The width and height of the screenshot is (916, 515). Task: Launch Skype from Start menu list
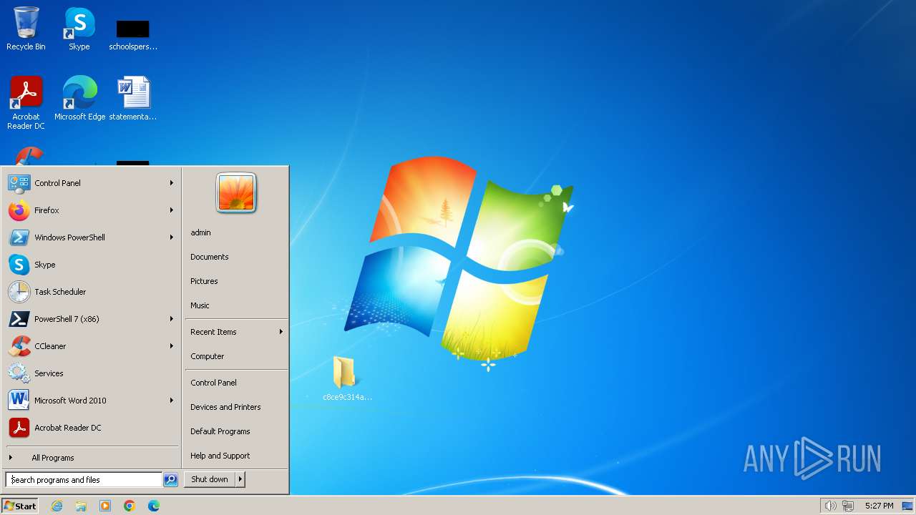tap(91, 265)
